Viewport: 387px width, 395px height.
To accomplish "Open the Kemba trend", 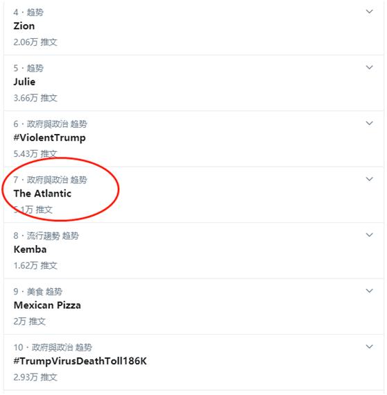I will coord(30,249).
